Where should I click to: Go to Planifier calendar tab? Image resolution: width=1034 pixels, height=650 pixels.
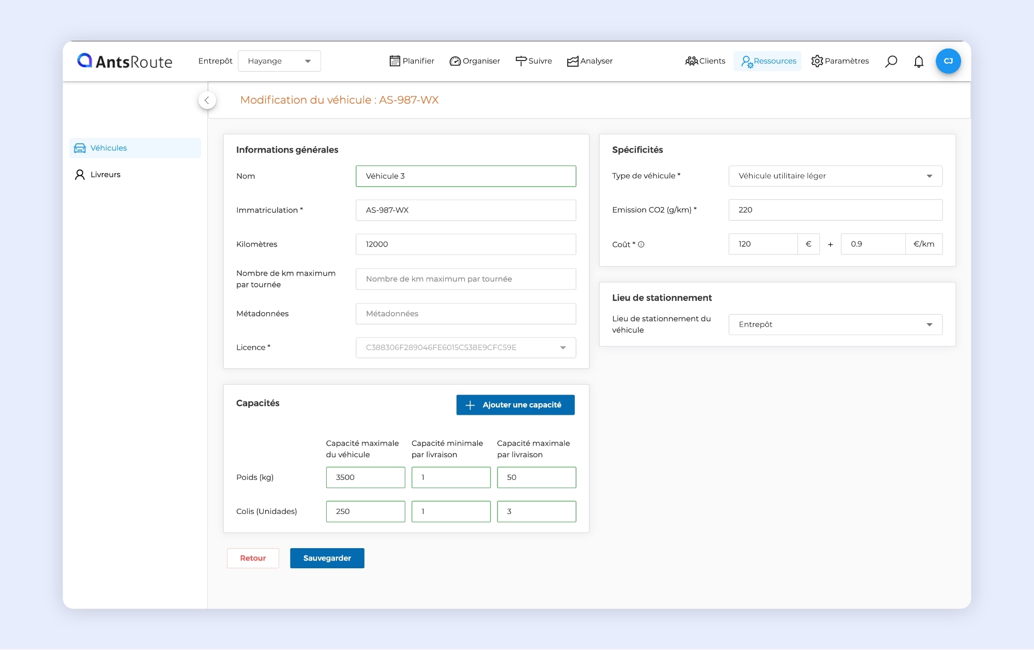412,61
